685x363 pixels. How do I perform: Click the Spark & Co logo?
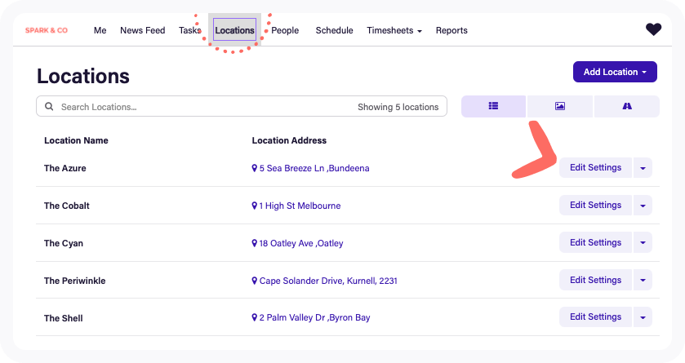click(x=47, y=30)
